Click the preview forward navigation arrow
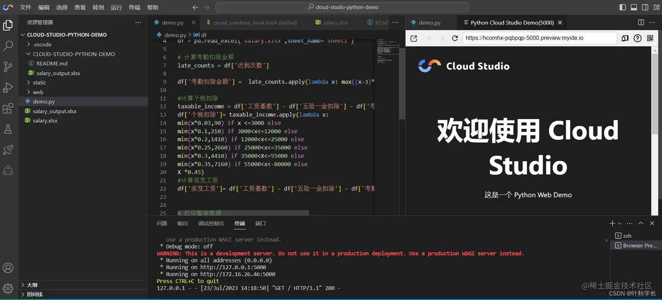Image resolution: width=662 pixels, height=300 pixels. (x=442, y=38)
